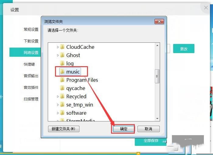Click the green 更改 button
The height and width of the screenshot is (155, 213).
183,49
